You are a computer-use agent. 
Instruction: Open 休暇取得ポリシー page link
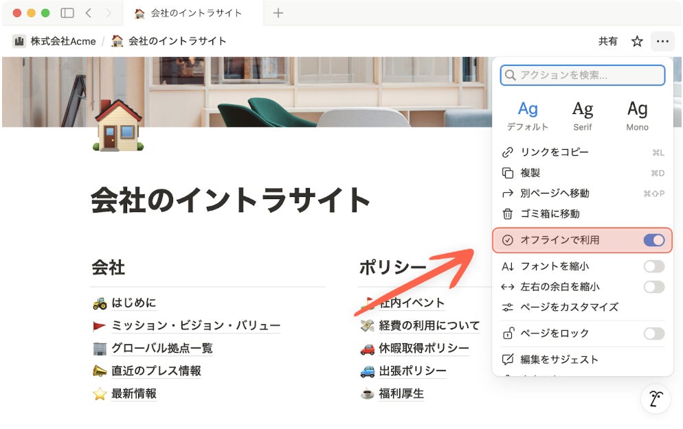pos(424,348)
